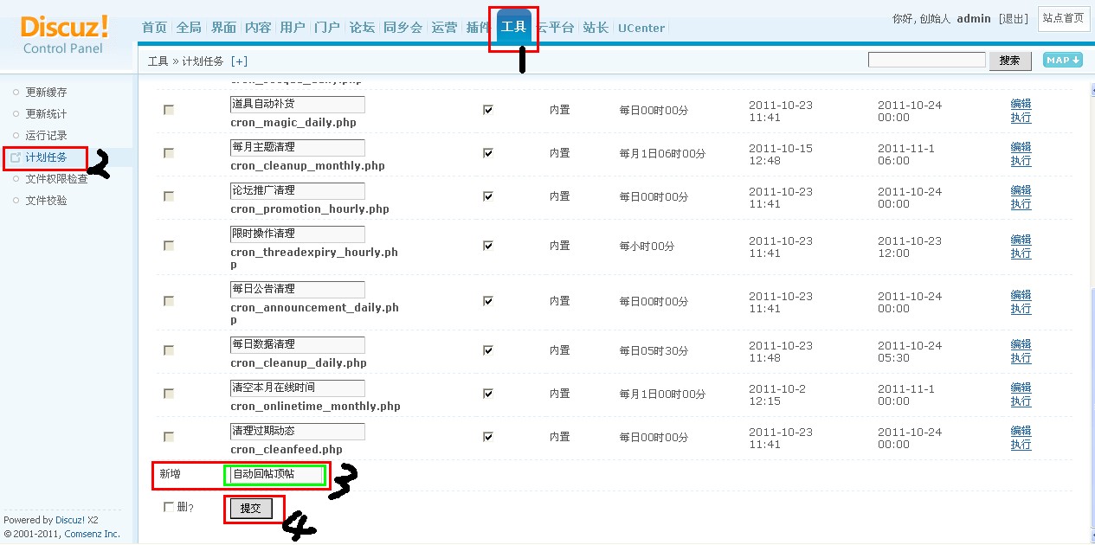Open 文件校验 in the sidebar
The height and width of the screenshot is (545, 1095).
[x=46, y=201]
